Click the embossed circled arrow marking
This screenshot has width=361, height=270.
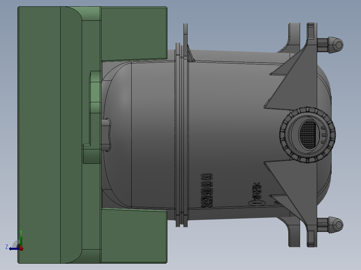[257, 203]
